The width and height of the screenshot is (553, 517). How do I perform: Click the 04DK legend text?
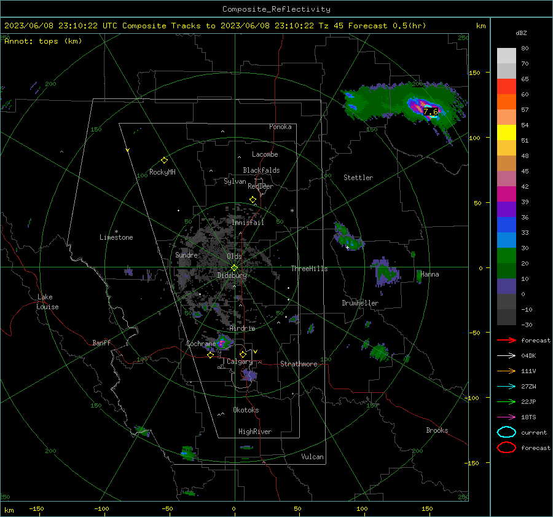[x=528, y=356]
